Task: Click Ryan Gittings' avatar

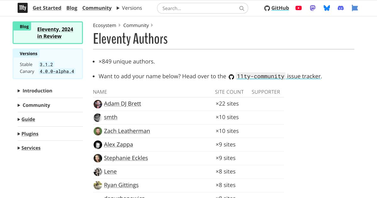Action: (98, 185)
